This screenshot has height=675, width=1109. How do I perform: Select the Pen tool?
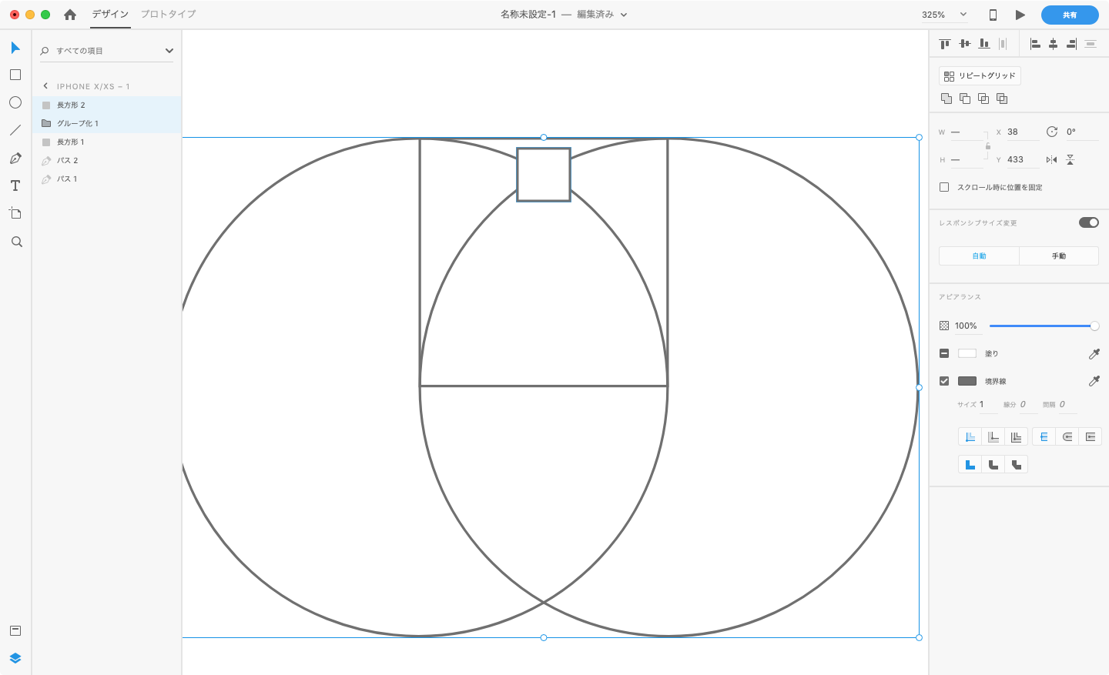pyautogui.click(x=15, y=159)
